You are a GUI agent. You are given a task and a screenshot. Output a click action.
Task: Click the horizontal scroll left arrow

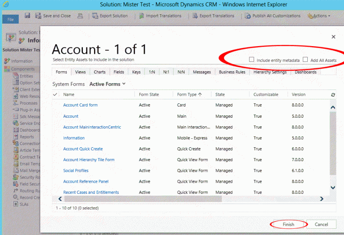[60, 199]
